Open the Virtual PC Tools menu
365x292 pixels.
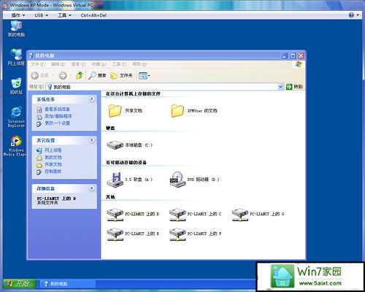[x=64, y=15]
